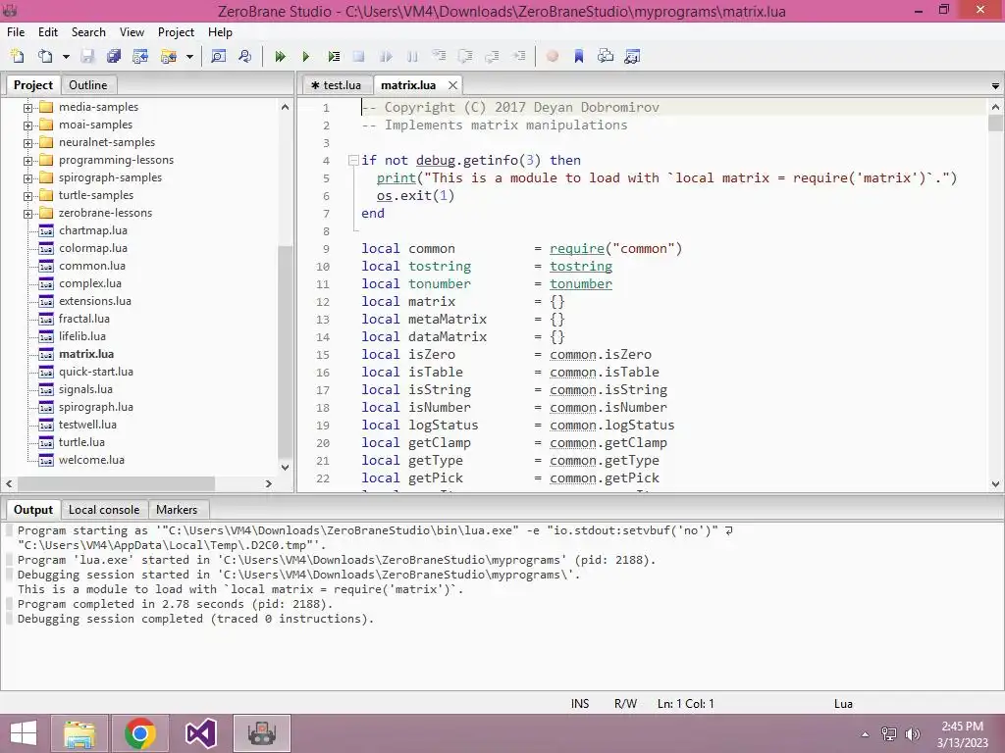The height and width of the screenshot is (753, 1005).
Task: Open the project directory history dropdown arrow
Action: [x=189, y=57]
